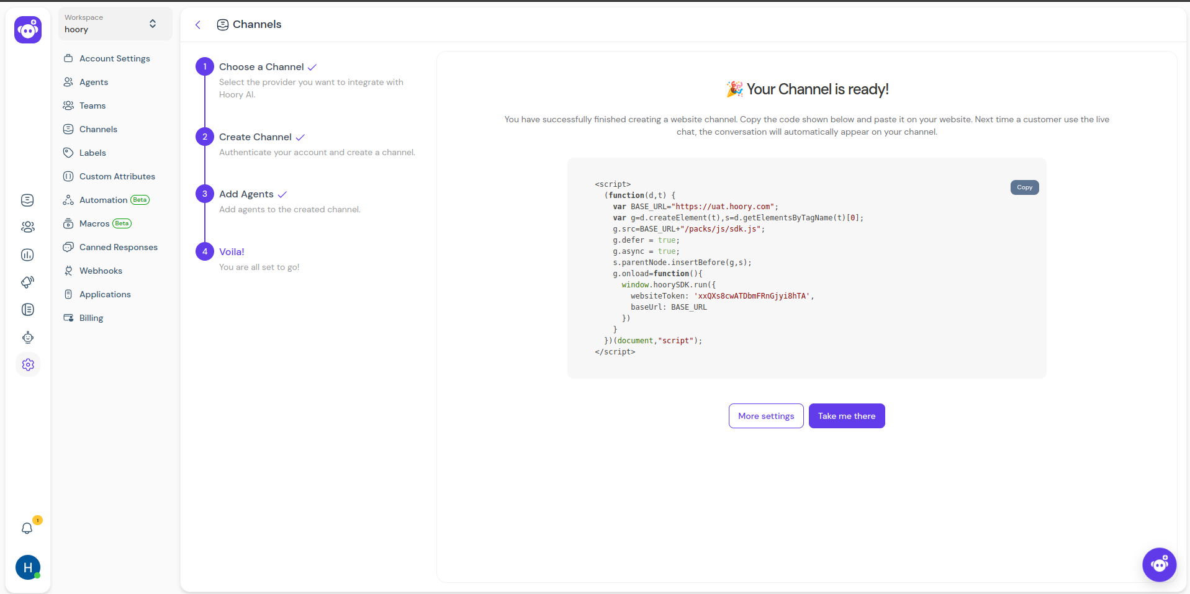The height and width of the screenshot is (594, 1190).
Task: Click the Applications icon
Action: point(68,294)
